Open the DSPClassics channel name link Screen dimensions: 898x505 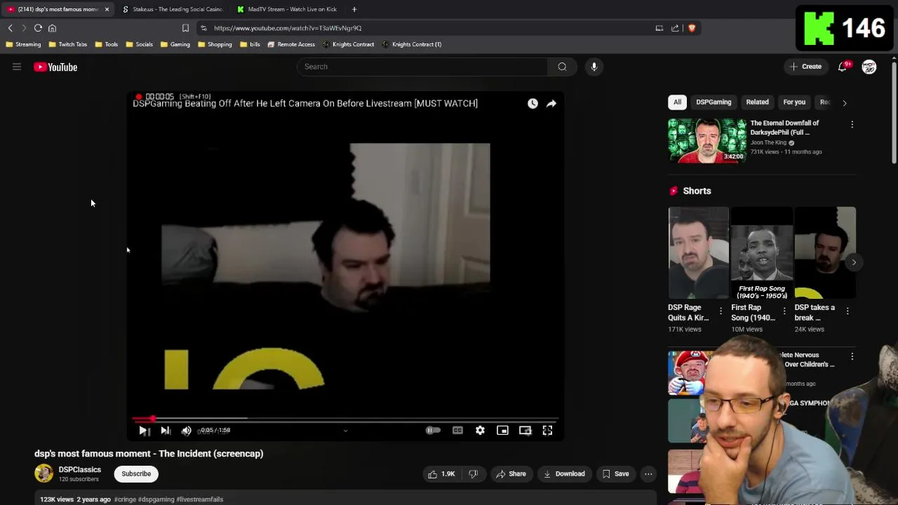click(x=80, y=470)
